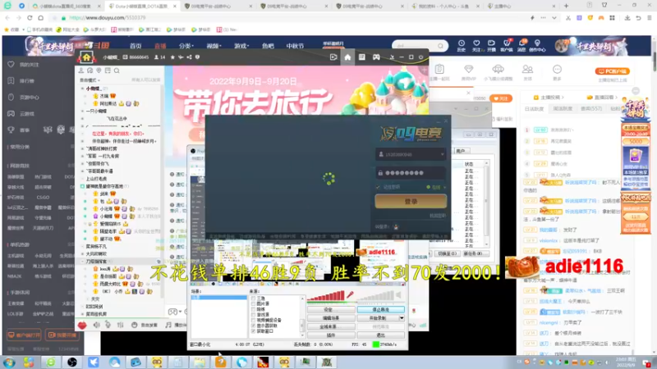
Task: Open Douyu follow heart icon in header
Action: tap(476, 45)
